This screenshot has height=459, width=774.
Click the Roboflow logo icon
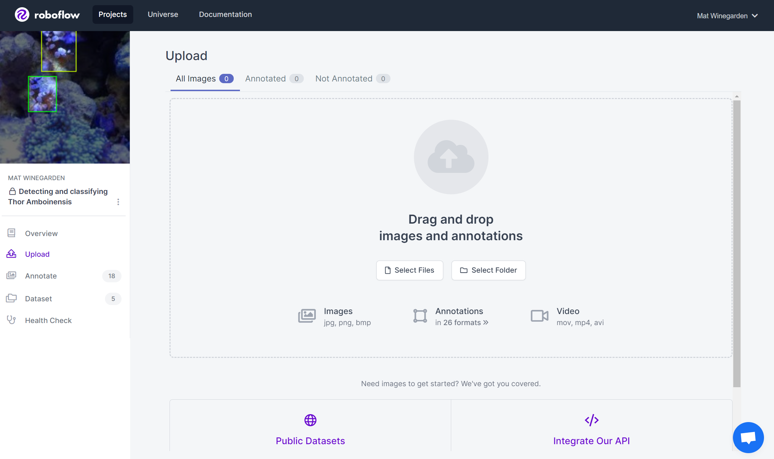pos(22,14)
